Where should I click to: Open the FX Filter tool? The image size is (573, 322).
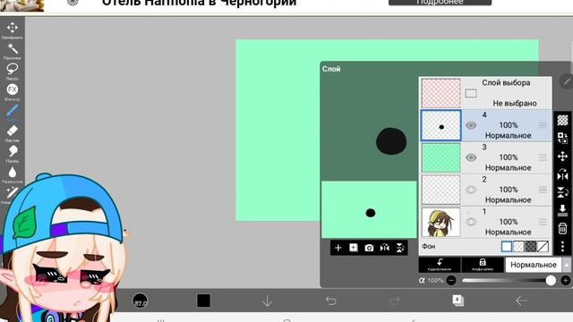click(x=12, y=89)
